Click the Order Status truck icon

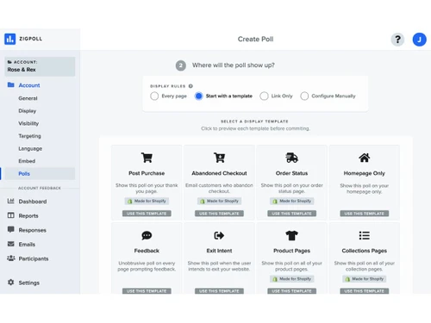click(x=291, y=158)
